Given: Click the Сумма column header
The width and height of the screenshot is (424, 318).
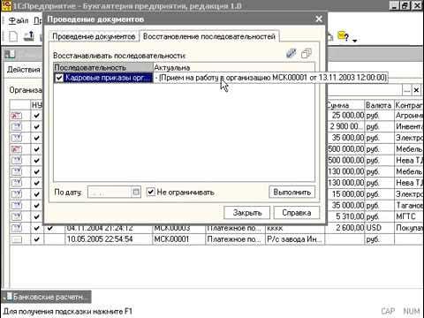Looking at the screenshot, I should pyautogui.click(x=345, y=105).
